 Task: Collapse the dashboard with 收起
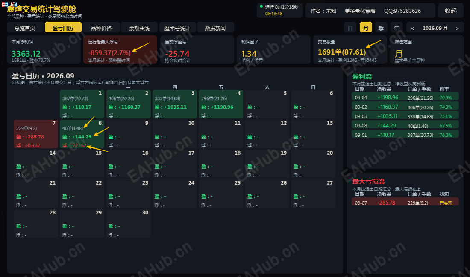point(451,11)
